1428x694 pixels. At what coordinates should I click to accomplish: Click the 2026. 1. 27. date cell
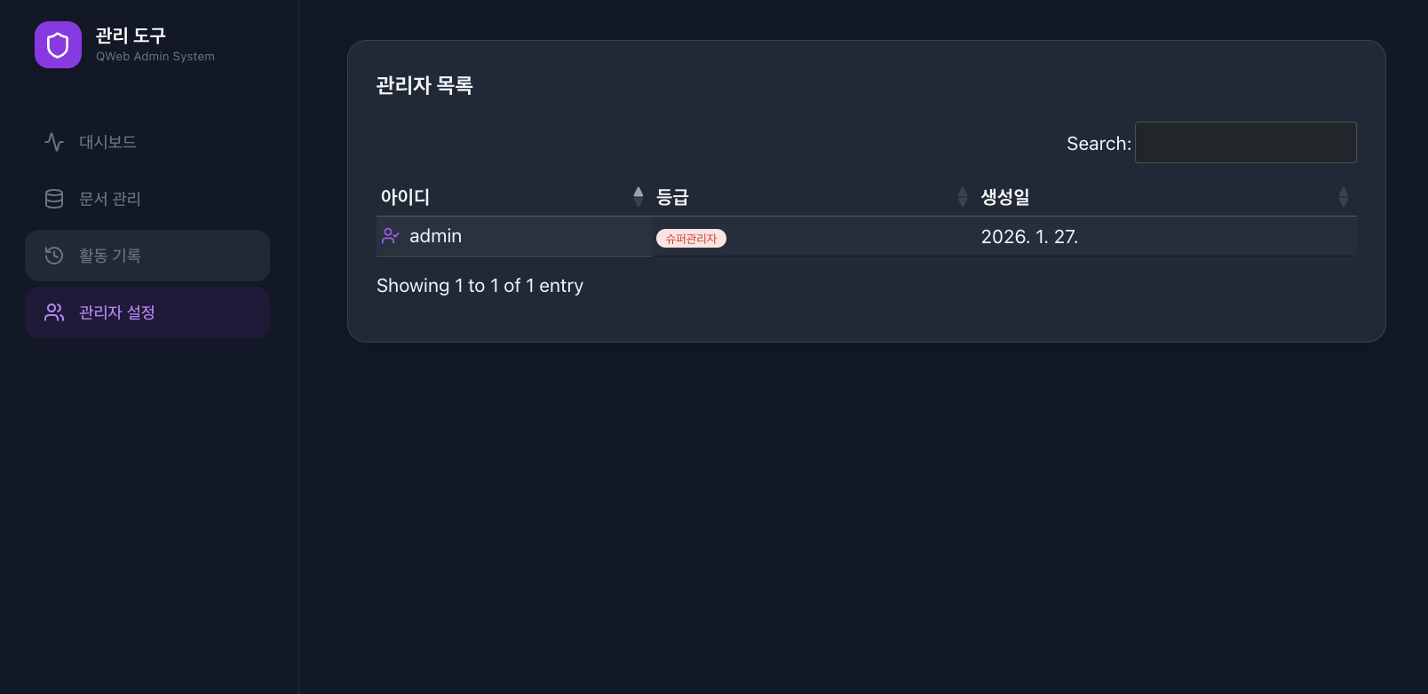point(1029,237)
